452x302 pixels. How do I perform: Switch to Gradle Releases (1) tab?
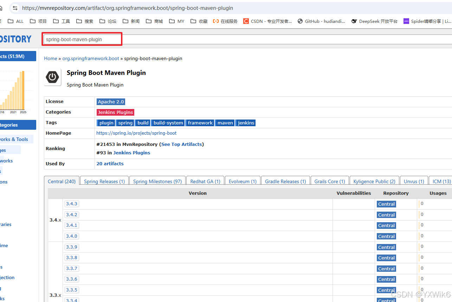click(x=285, y=181)
